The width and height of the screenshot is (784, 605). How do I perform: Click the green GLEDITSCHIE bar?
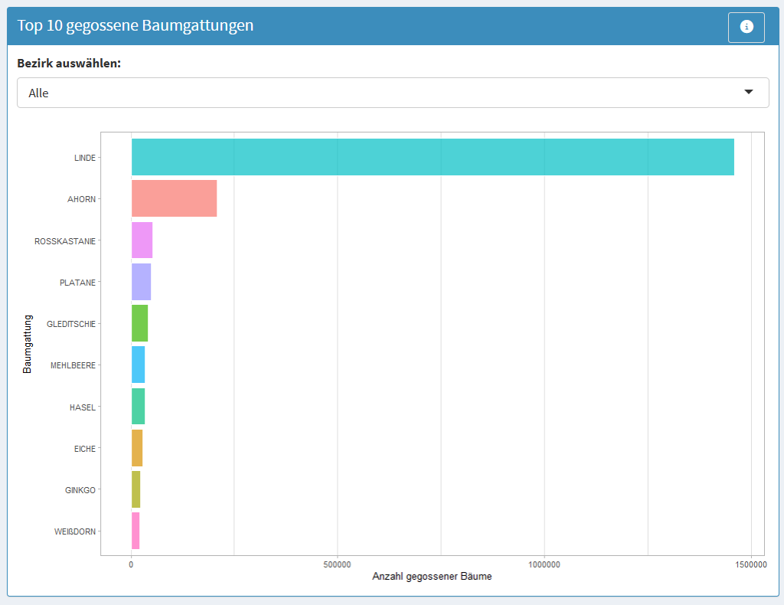point(139,323)
